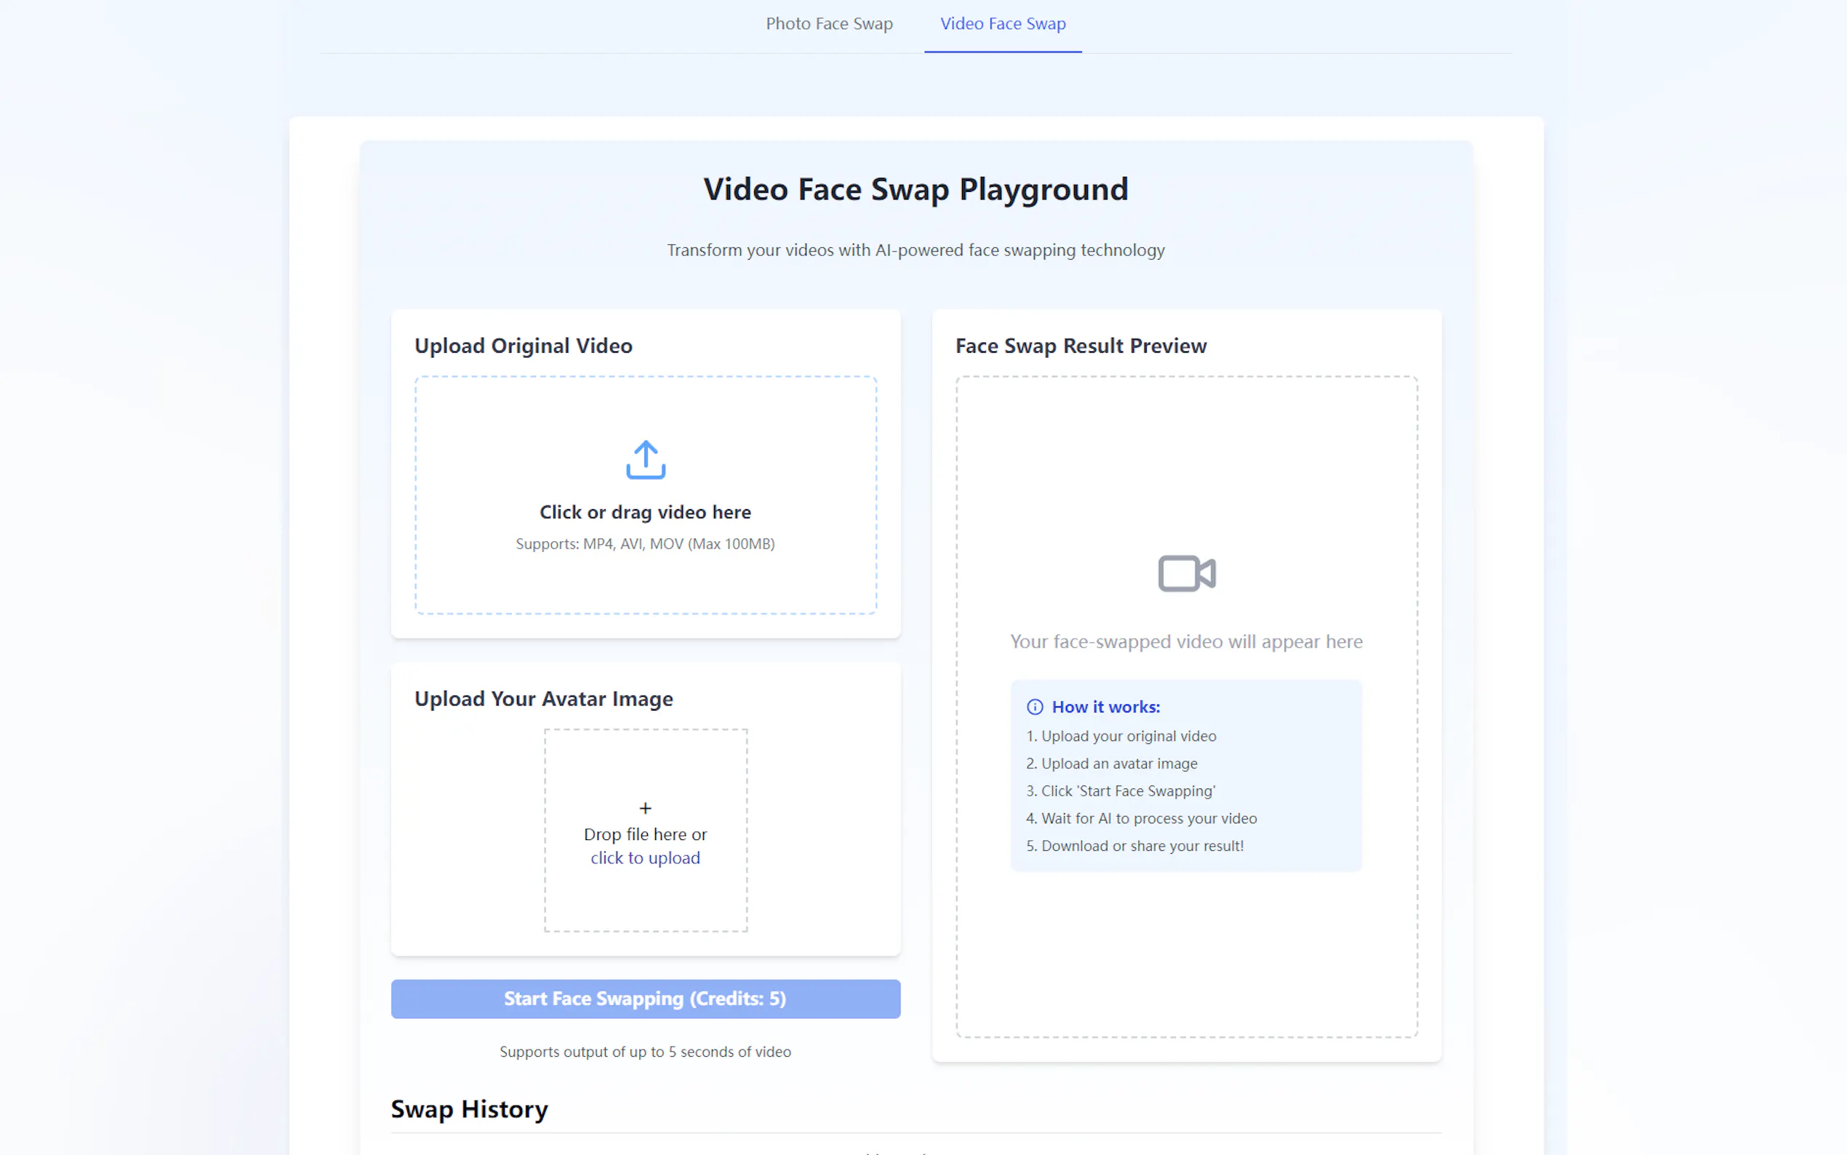
Task: Switch to Photo Face Swap tab
Action: [x=828, y=24]
